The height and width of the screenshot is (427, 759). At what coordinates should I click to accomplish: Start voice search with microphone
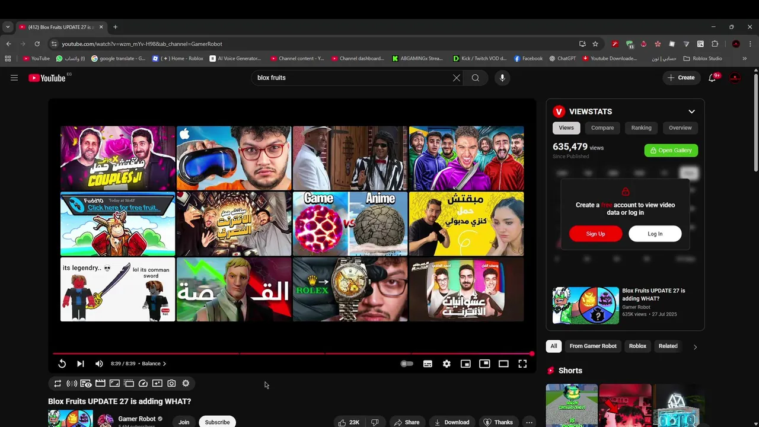tap(502, 78)
